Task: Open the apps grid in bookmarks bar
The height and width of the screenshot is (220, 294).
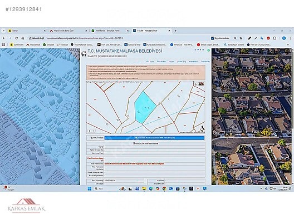Action: [x=3, y=44]
